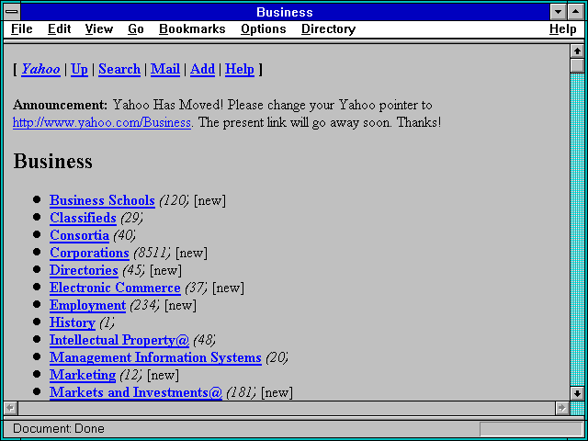588x441 pixels.
Task: Click the [new] tag beside Marketing
Action: click(163, 376)
